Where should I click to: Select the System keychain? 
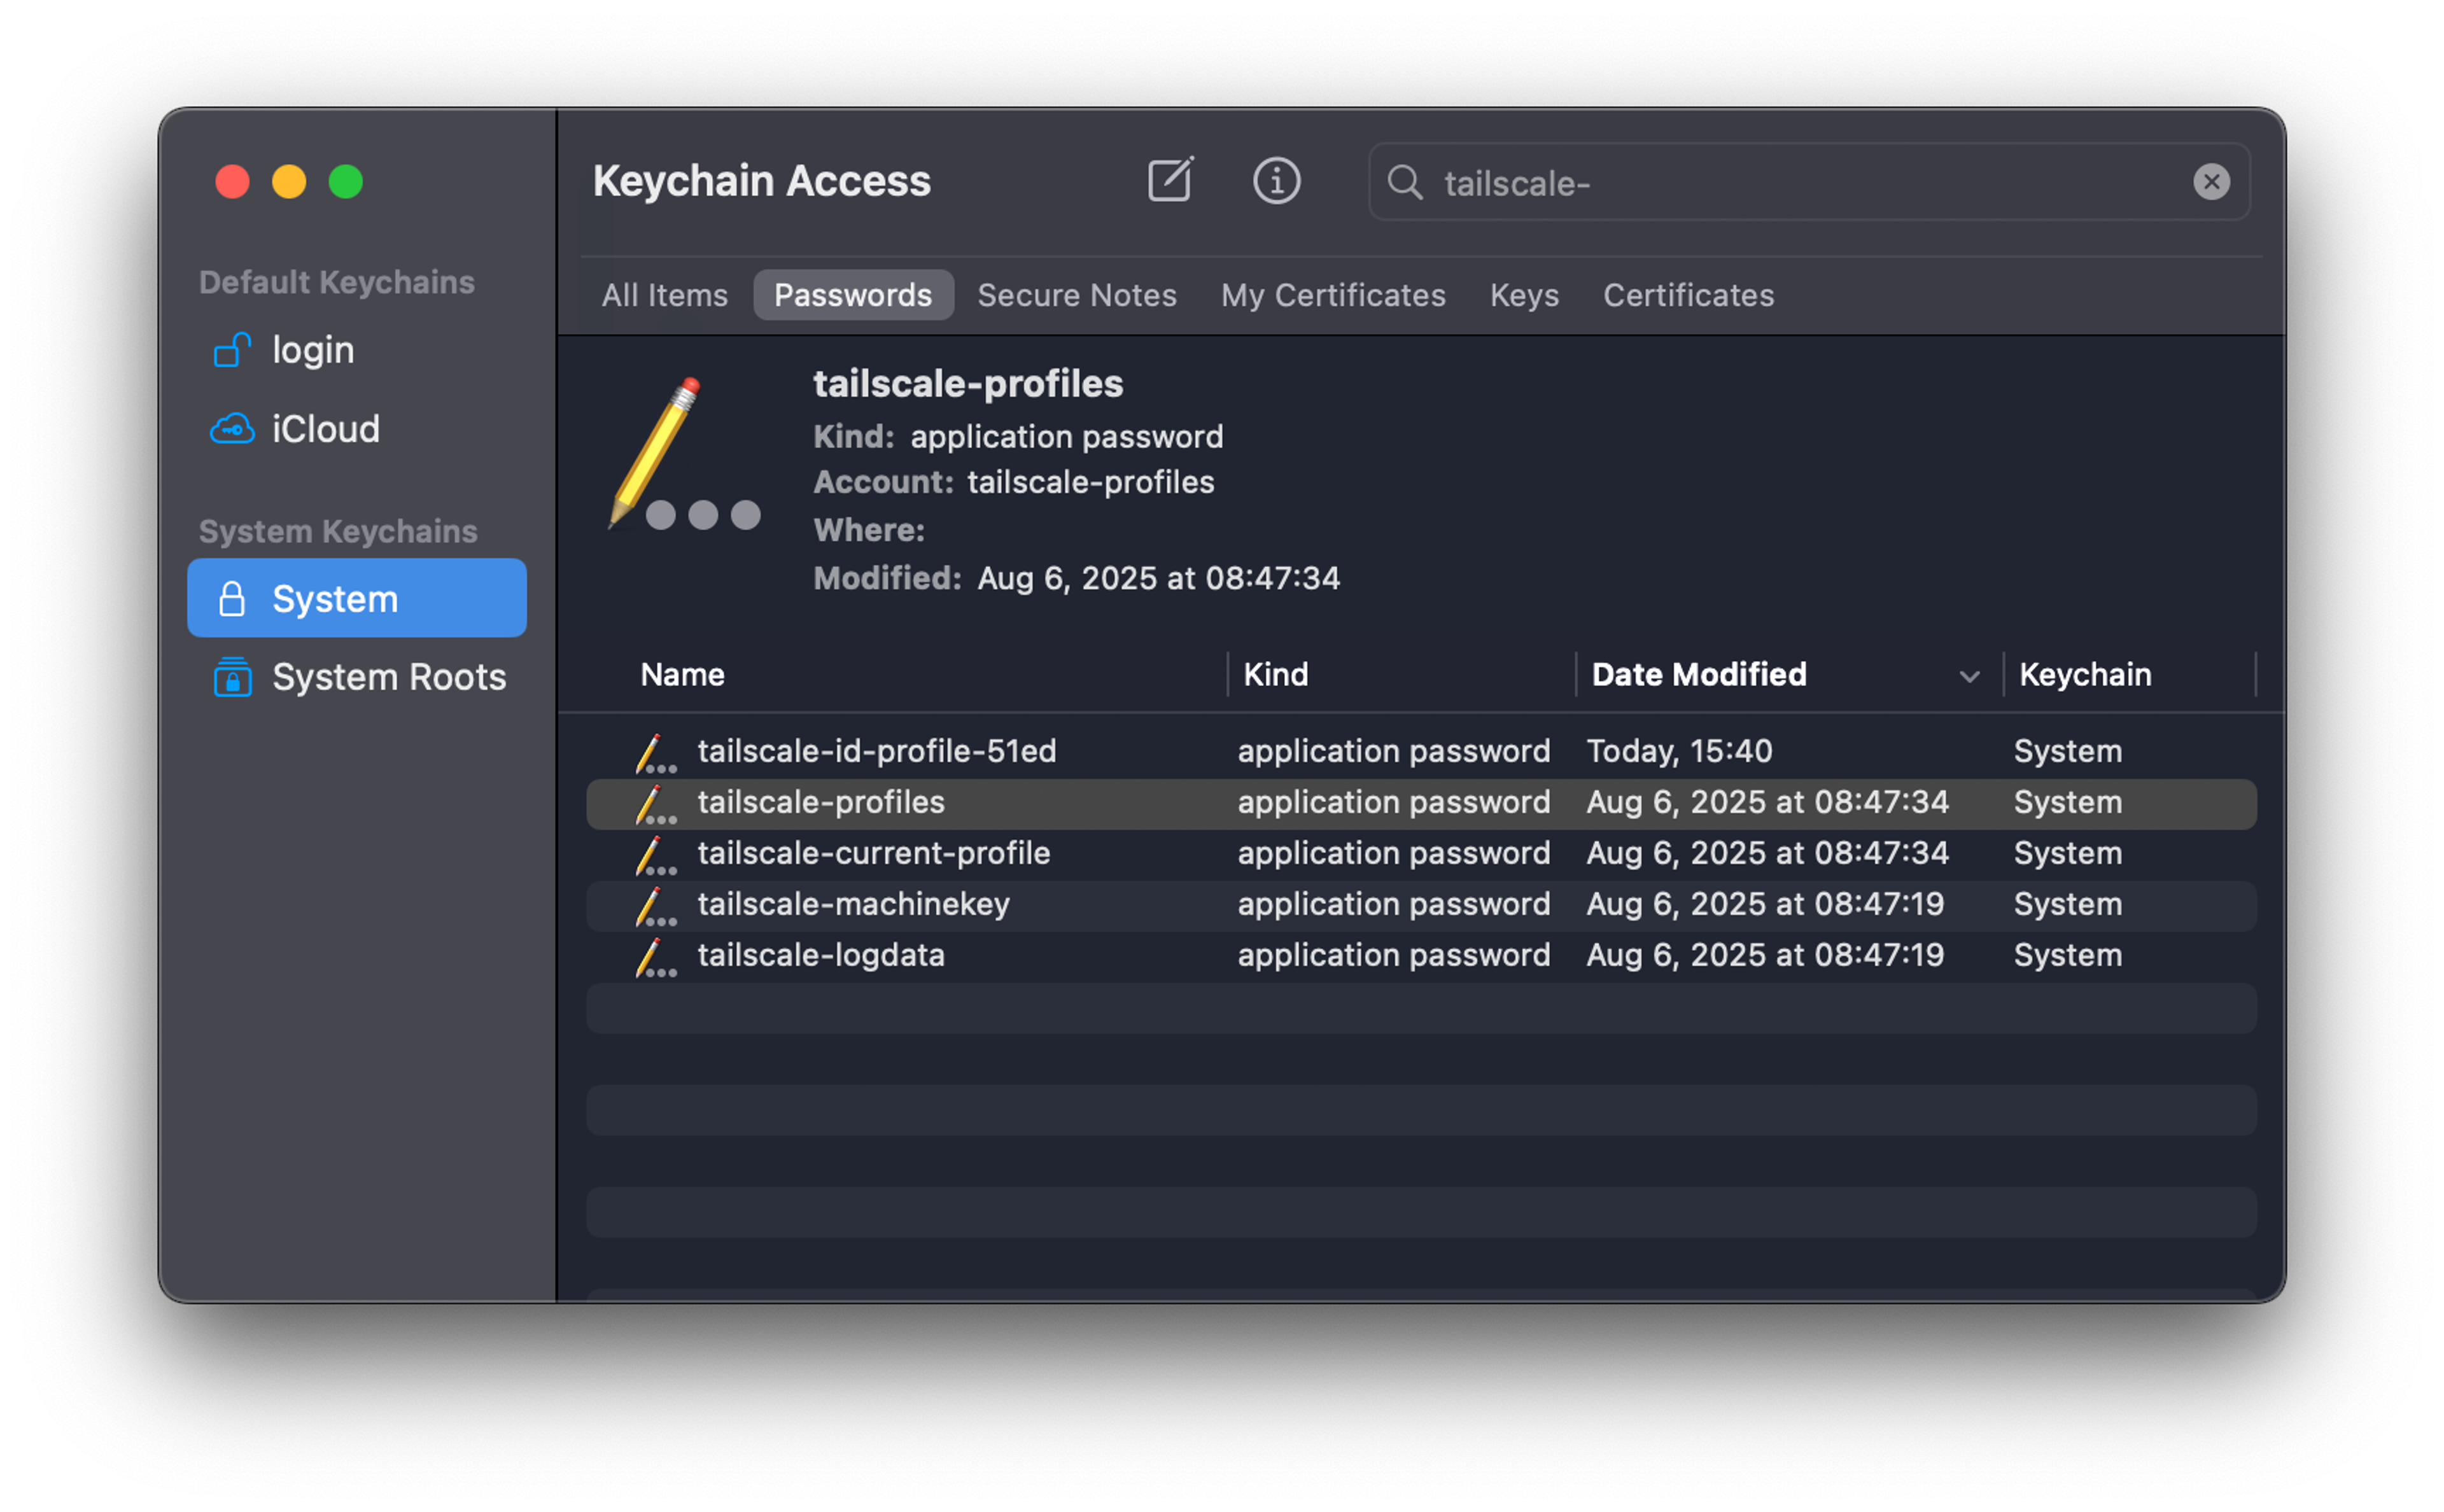(357, 598)
